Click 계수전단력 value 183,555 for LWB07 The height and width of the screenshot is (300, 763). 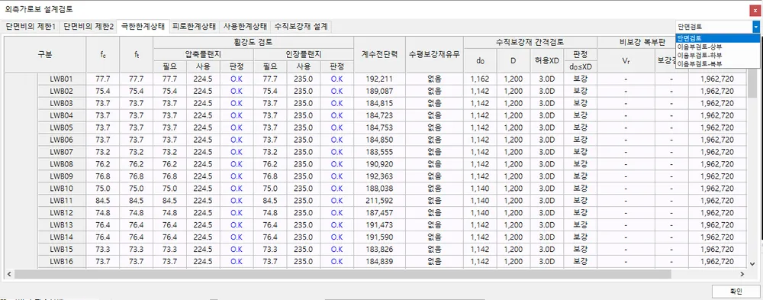pyautogui.click(x=379, y=151)
